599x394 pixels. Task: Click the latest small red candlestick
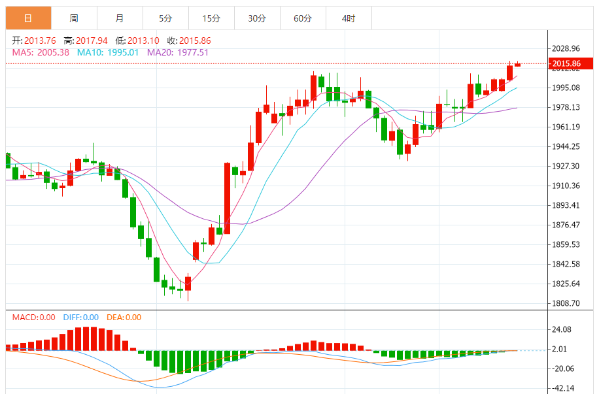tap(518, 64)
